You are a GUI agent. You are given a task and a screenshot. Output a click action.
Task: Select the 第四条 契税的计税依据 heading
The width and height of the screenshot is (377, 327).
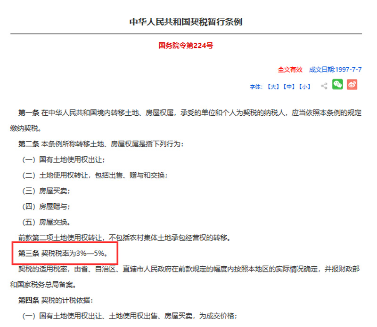pyautogui.click(x=56, y=300)
